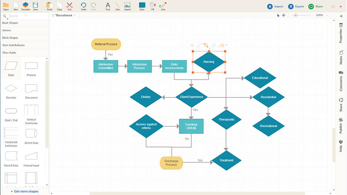This screenshot has width=347, height=195.
Task: Click the Cut scissors icon
Action: pyautogui.click(x=69, y=5)
